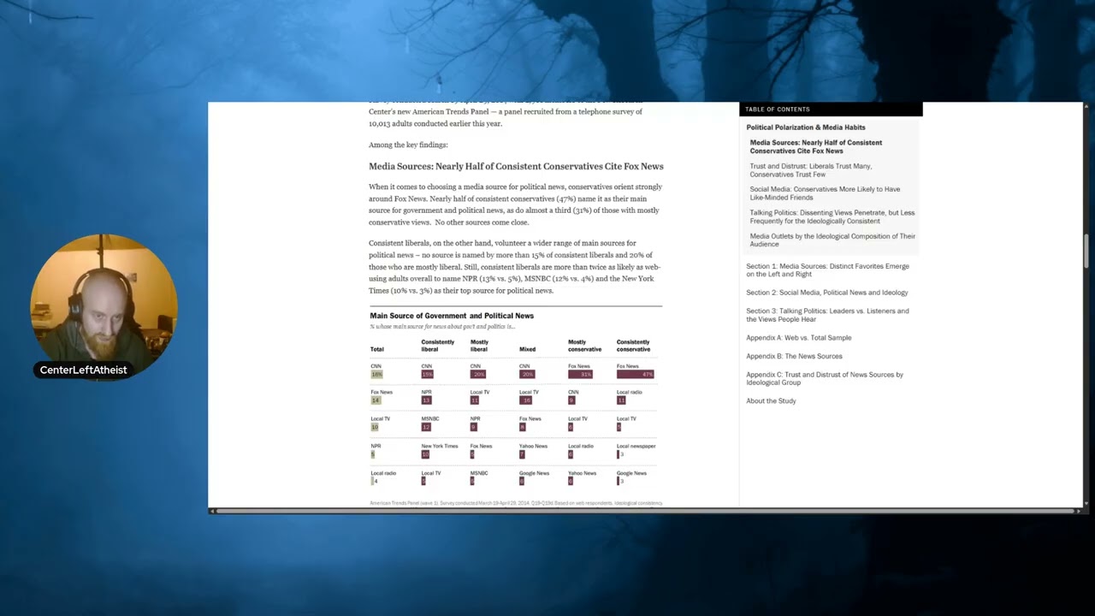Click the horizontal scrollbar's left arrow
1095x616 pixels.
213,511
